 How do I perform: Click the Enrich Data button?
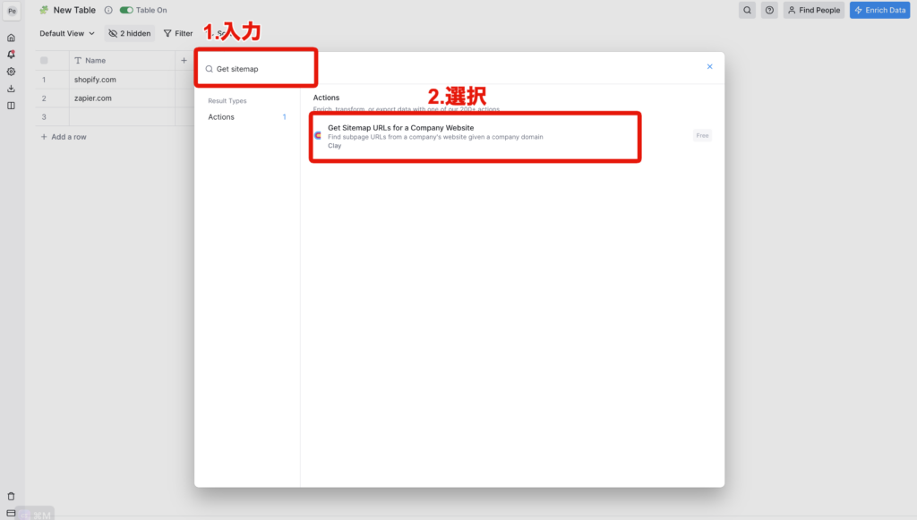click(879, 10)
